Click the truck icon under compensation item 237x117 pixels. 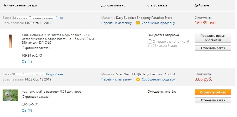[24, 110]
